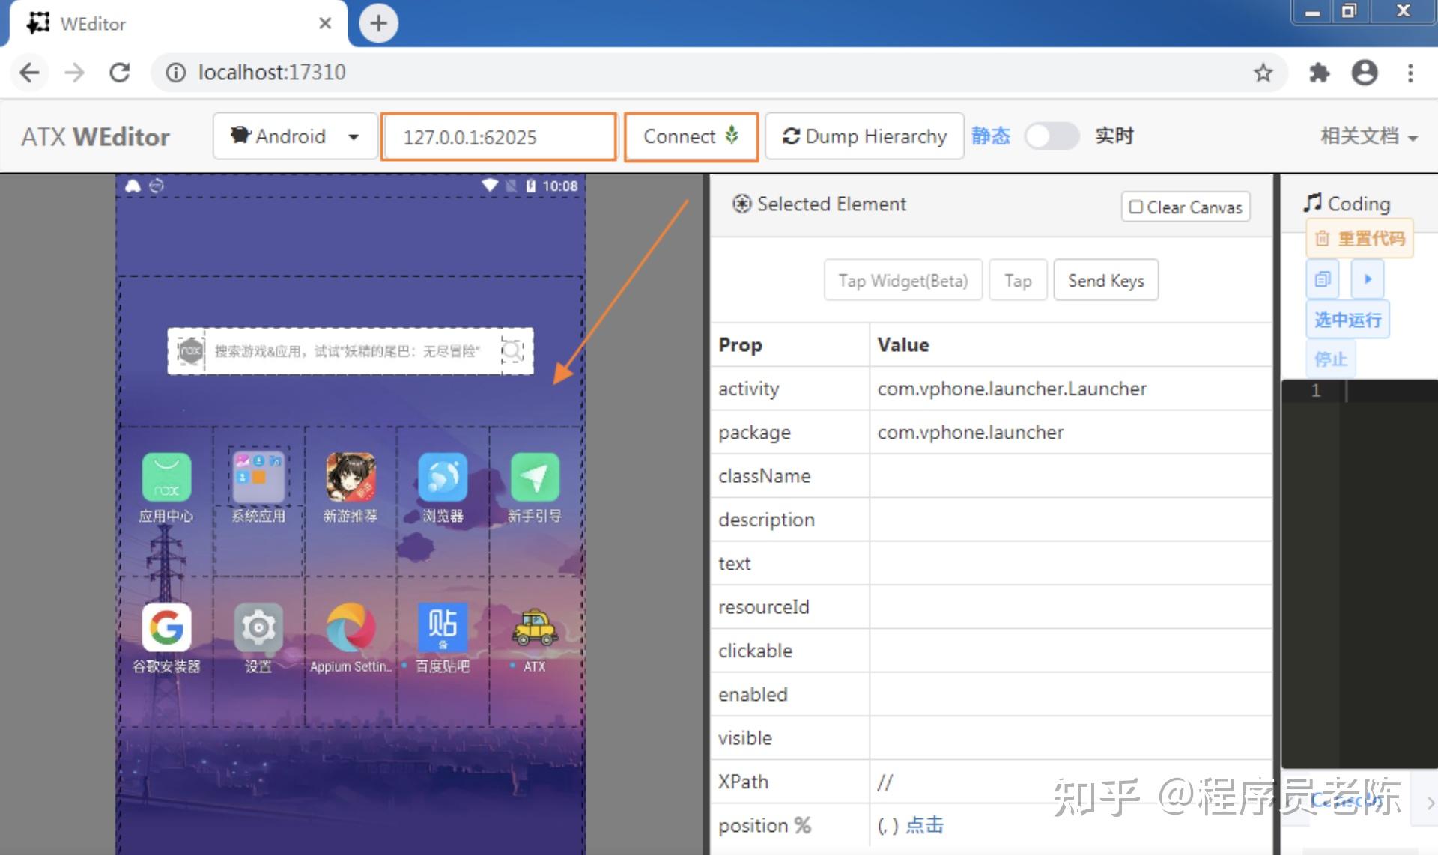Click the copy code icon in Coding panel
The image size is (1438, 855).
pyautogui.click(x=1323, y=278)
